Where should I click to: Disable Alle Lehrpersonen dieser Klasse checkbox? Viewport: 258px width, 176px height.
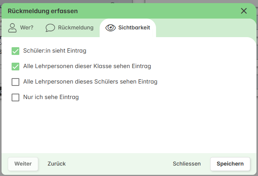[15, 67]
